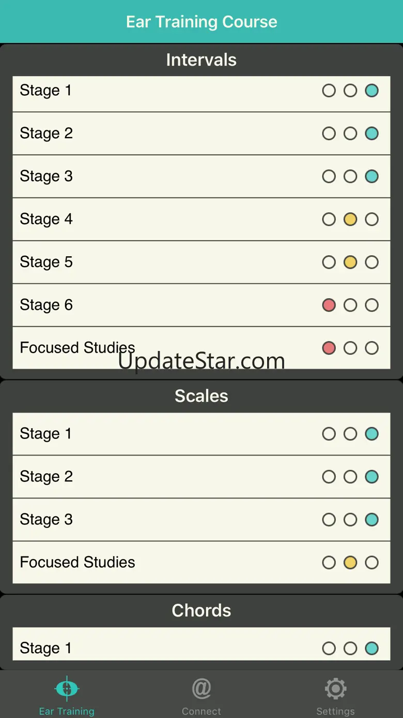The image size is (403, 718).
Task: Switch to the Settings tab label
Action: click(x=335, y=711)
